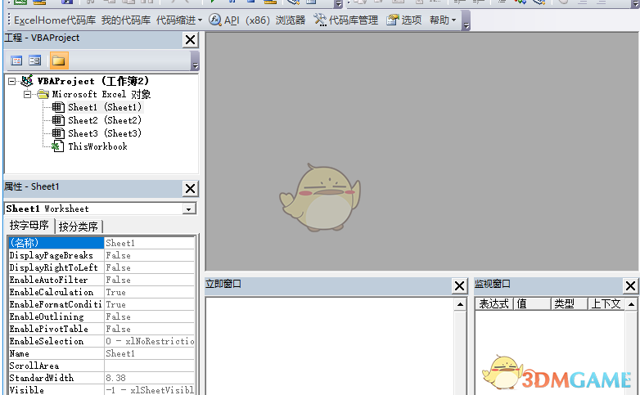This screenshot has height=395, width=640.
Task: Select Sheet1 (Sheet1) in project tree
Action: (105, 107)
